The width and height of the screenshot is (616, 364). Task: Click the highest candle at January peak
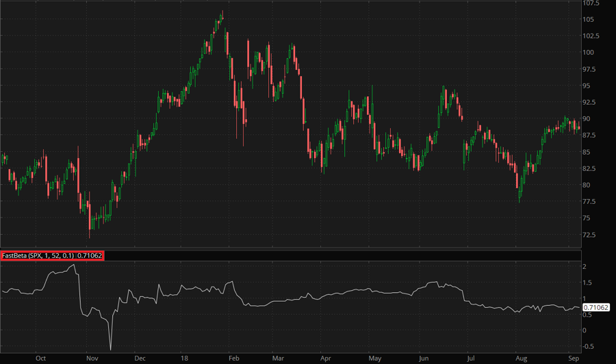pyautogui.click(x=222, y=14)
